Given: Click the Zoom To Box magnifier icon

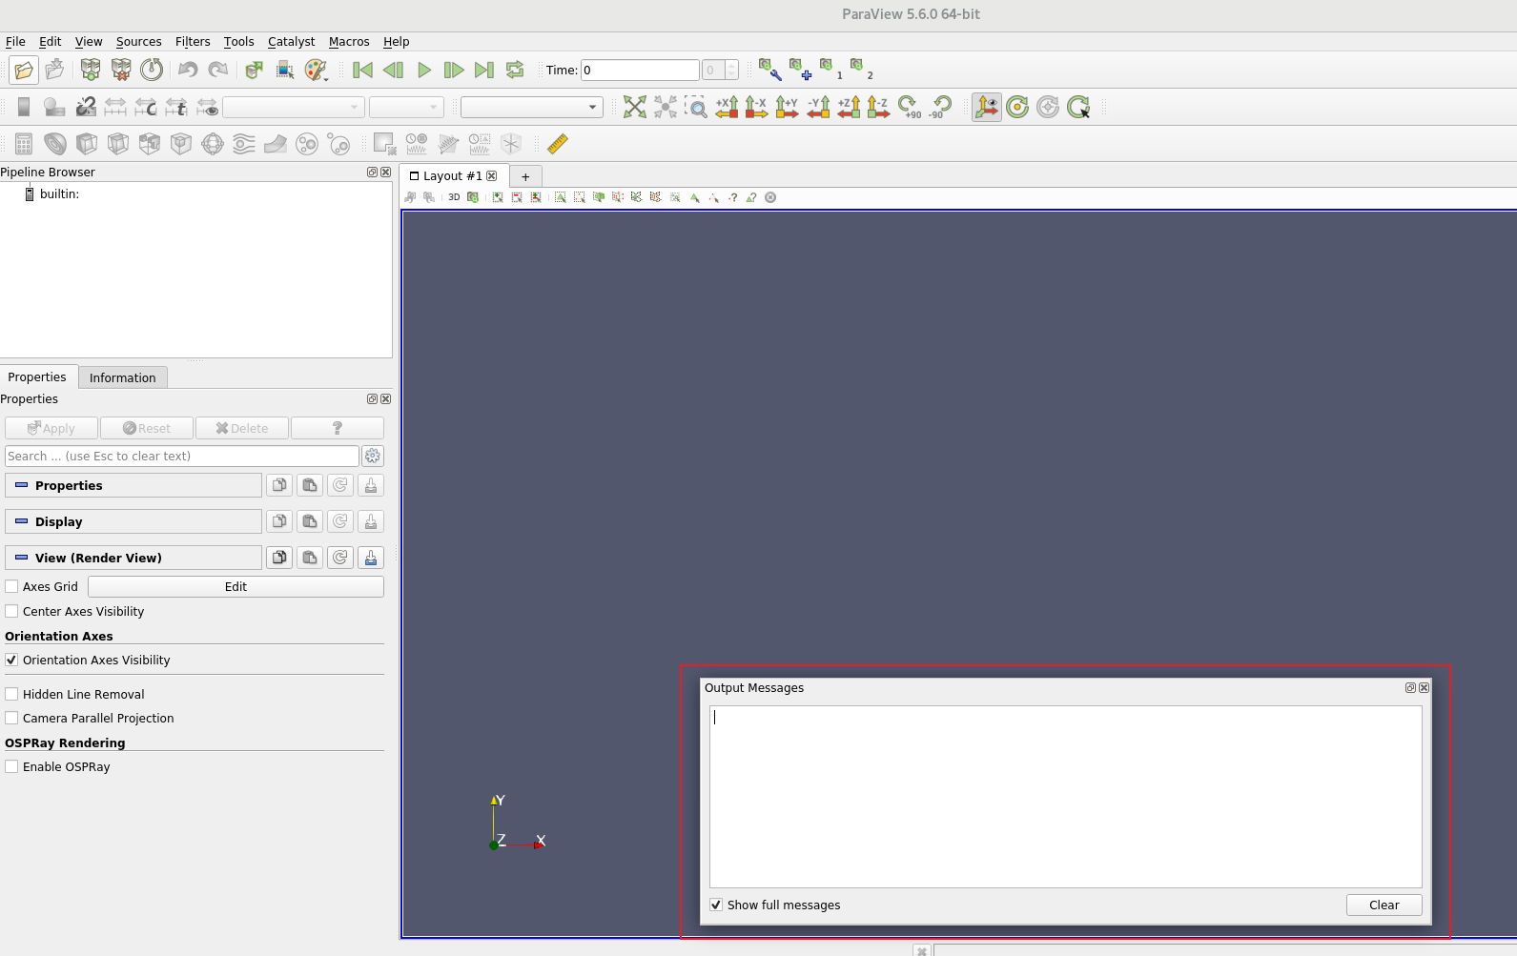Looking at the screenshot, I should pyautogui.click(x=696, y=107).
